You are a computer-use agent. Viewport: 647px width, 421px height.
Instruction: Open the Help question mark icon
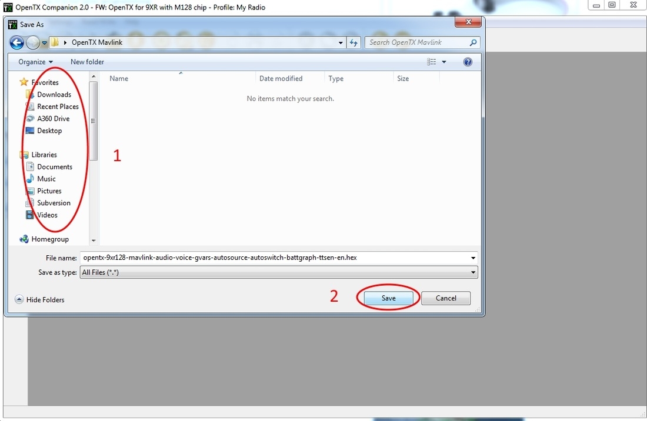click(x=468, y=62)
